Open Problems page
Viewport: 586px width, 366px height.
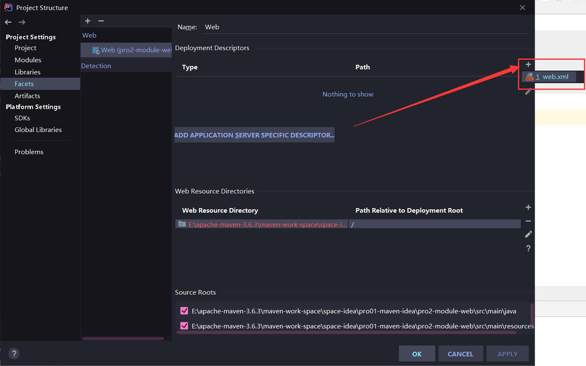[x=29, y=152]
